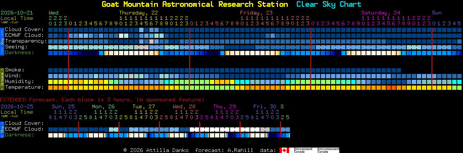
Task: Open the English Environment Canada logo
Action: [x=303, y=150]
